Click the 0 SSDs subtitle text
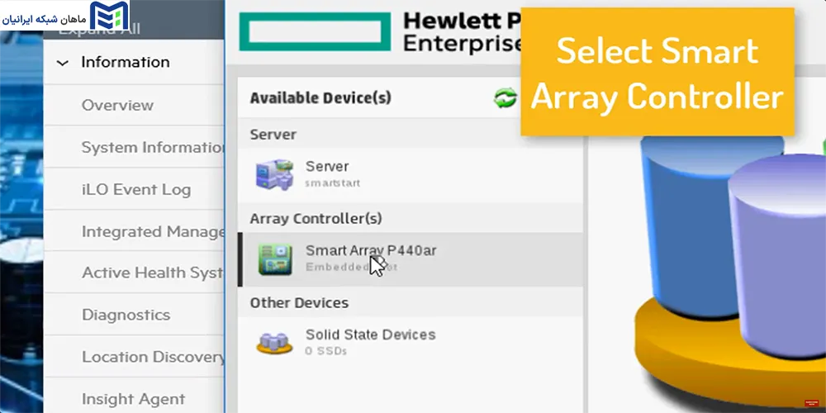The width and height of the screenshot is (826, 413). [x=326, y=351]
